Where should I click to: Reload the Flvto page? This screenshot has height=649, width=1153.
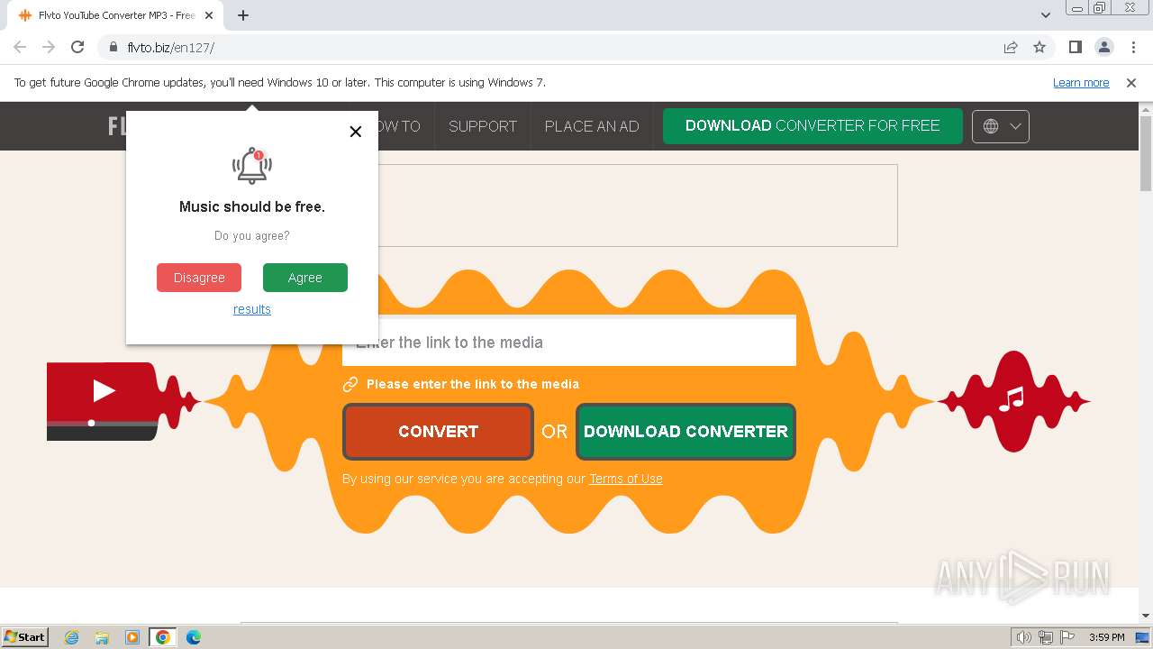[x=77, y=47]
